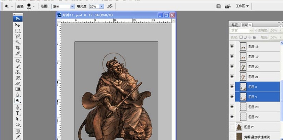
Task: Select layer 图层 18 by name
Action: [x=253, y=46]
